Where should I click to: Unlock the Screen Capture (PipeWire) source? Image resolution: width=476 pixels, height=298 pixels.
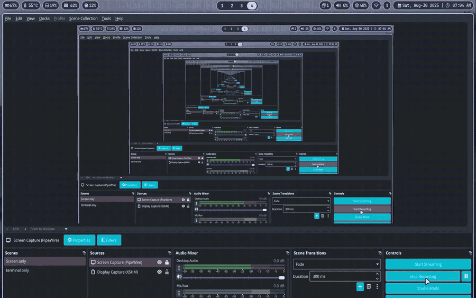(x=167, y=262)
